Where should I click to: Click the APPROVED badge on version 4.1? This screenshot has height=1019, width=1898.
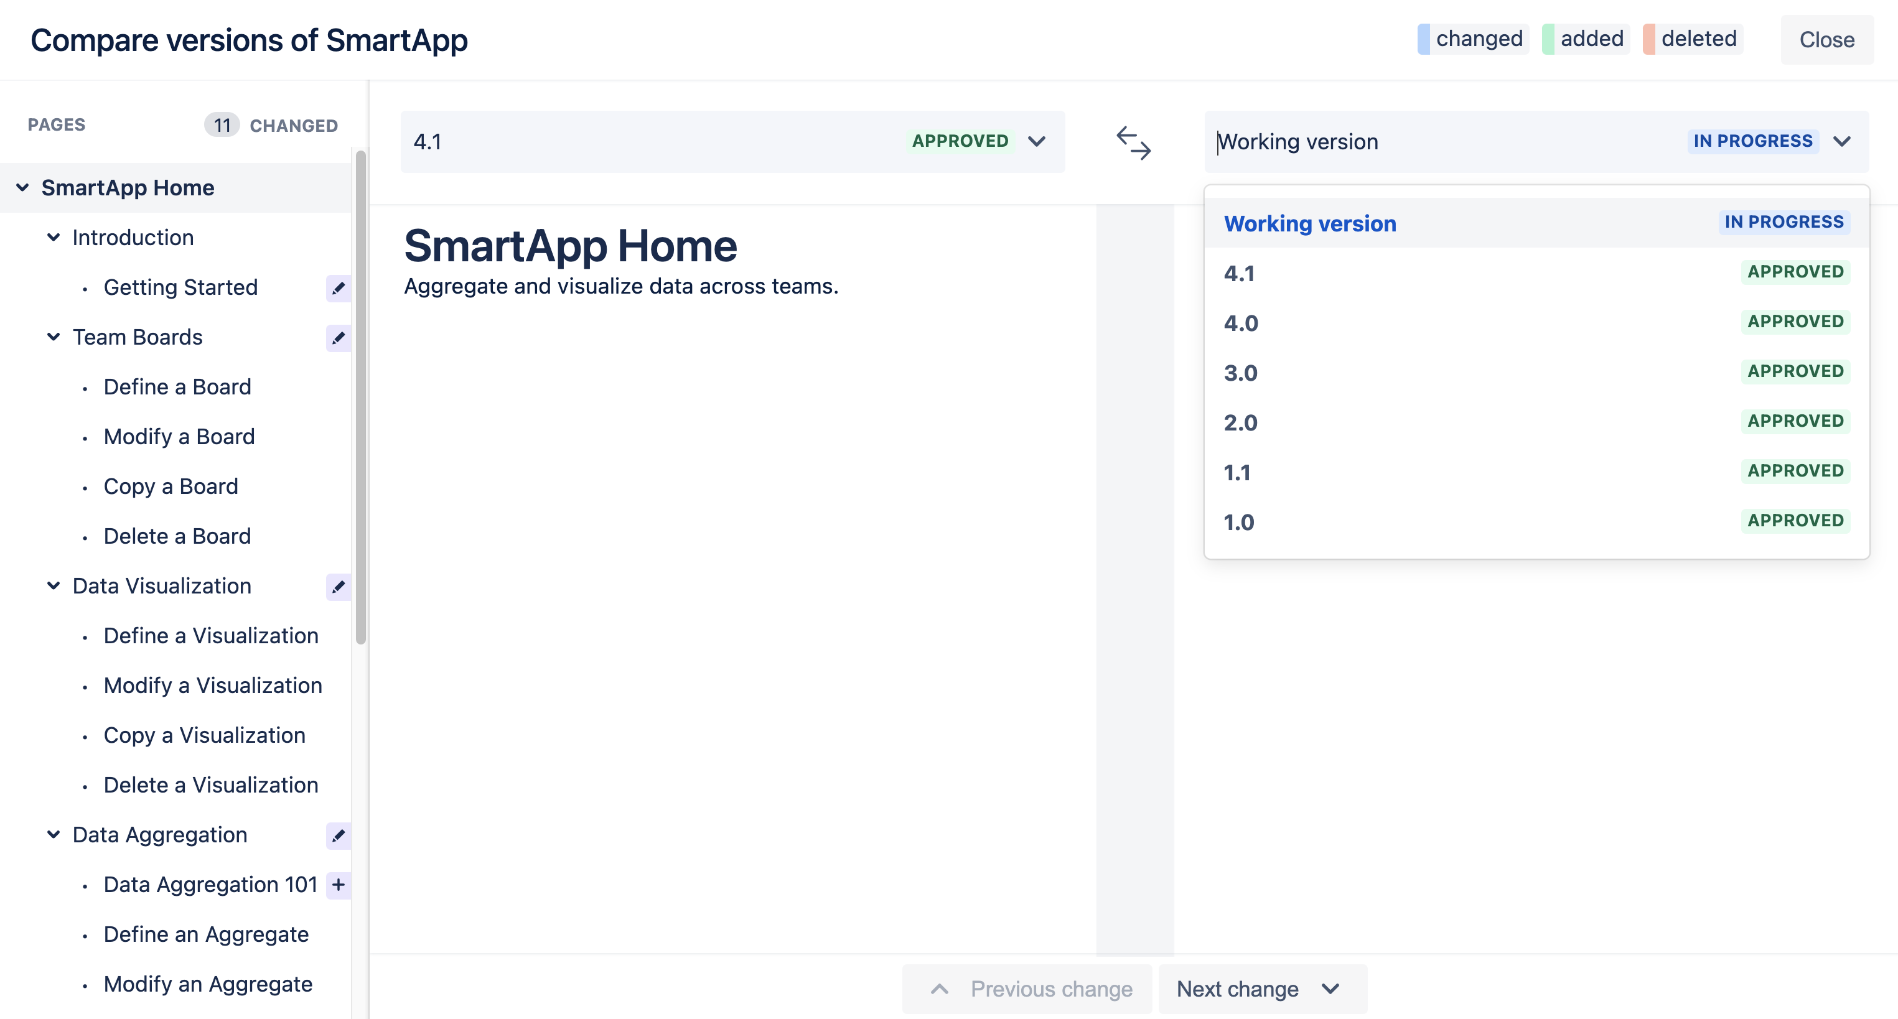tap(960, 141)
